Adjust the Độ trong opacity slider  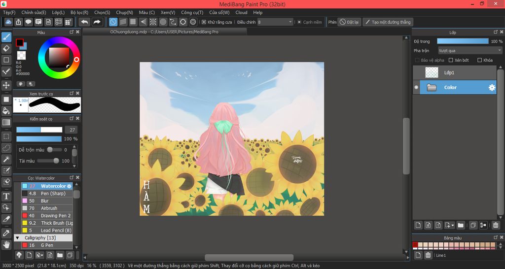(x=463, y=41)
